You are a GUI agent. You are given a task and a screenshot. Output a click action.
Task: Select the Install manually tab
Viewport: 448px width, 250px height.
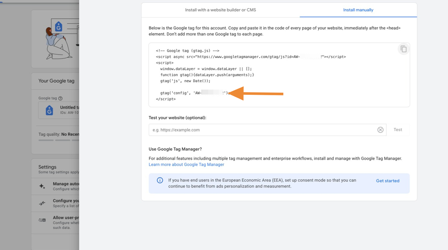click(x=358, y=10)
